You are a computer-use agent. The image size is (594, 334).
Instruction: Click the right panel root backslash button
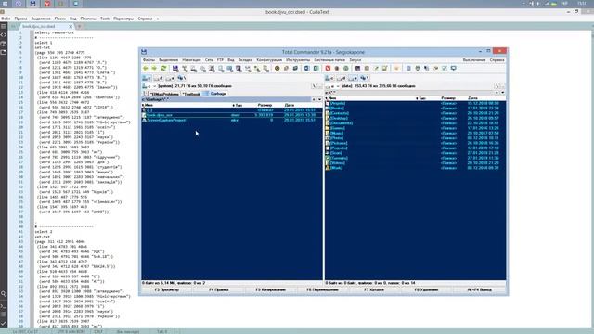click(x=497, y=86)
